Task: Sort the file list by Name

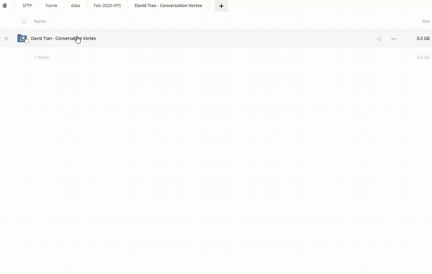Action: coord(40,21)
